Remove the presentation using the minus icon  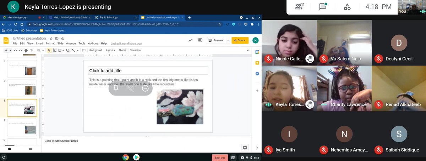point(145,88)
